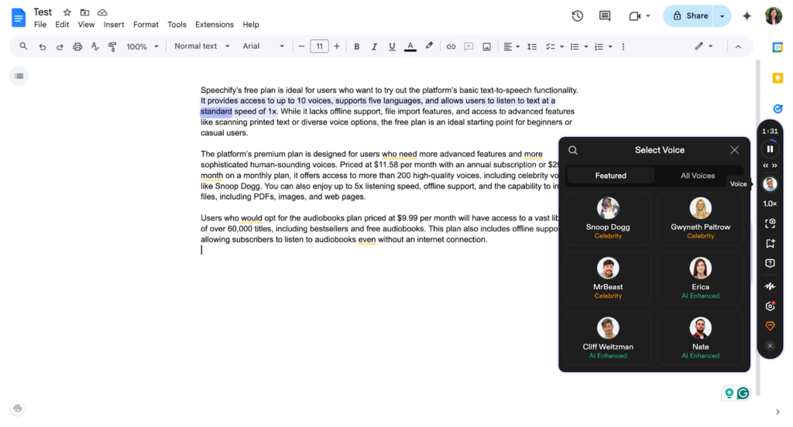Switch to All Voices tab
Screen dimensions: 793x427
(x=698, y=176)
